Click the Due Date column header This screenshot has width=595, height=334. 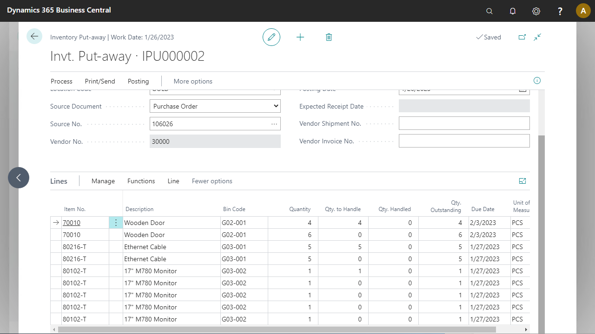(483, 209)
